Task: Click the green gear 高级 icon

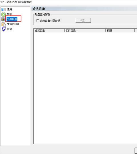Action: (x=3, y=14)
